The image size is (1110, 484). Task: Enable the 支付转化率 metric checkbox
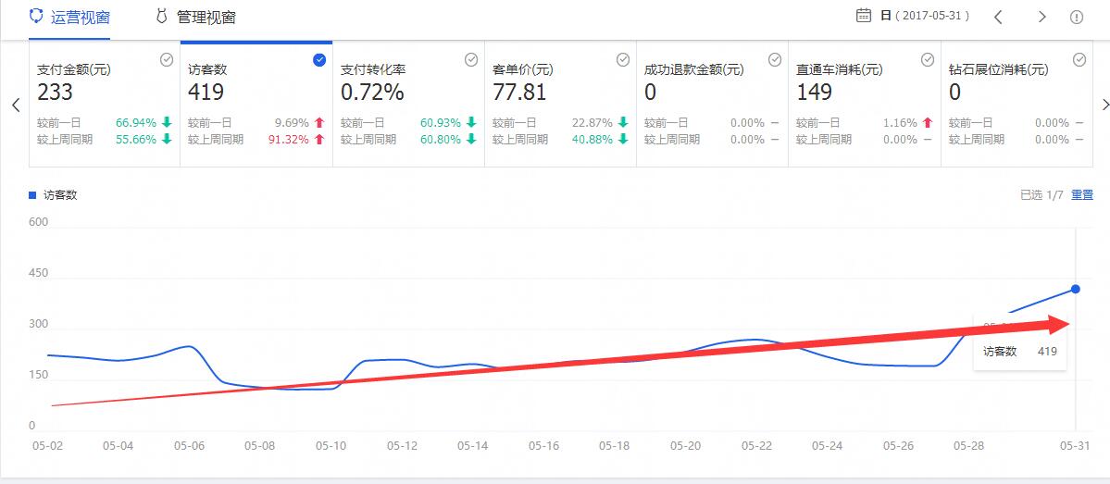tap(471, 59)
